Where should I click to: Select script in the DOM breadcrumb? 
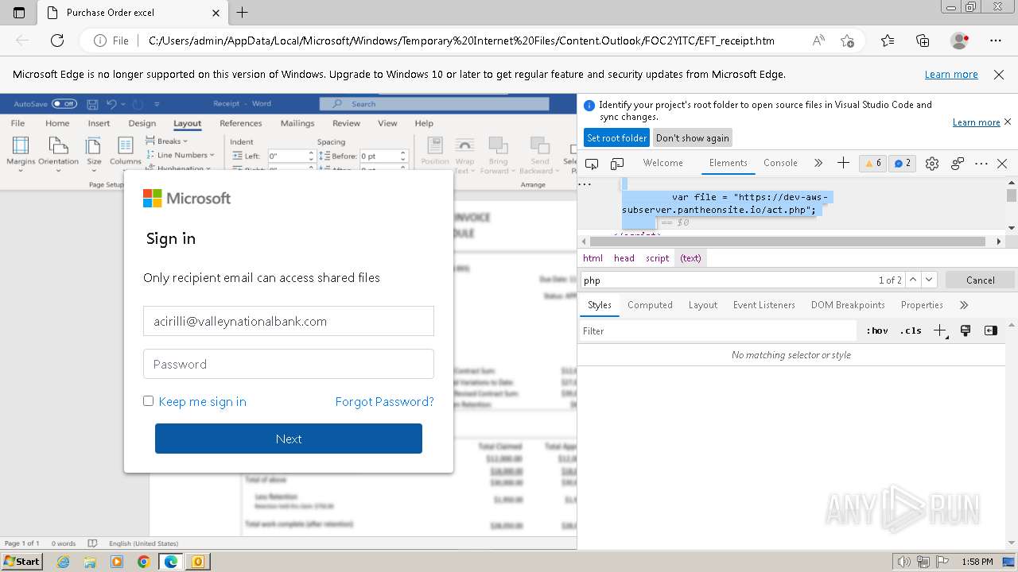tap(658, 258)
